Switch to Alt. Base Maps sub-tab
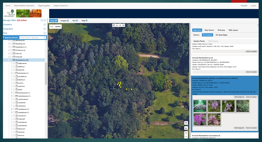The height and width of the screenshot is (142, 262). click(x=221, y=35)
